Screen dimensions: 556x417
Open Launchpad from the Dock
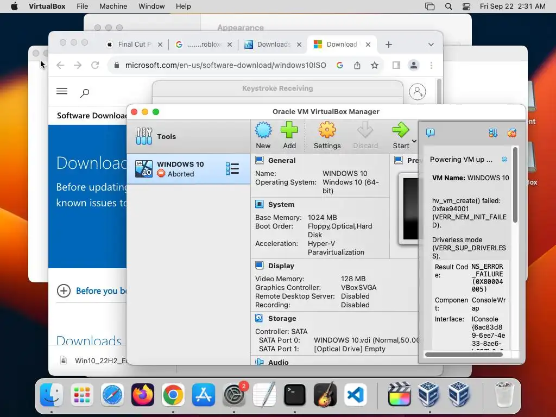coord(82,394)
